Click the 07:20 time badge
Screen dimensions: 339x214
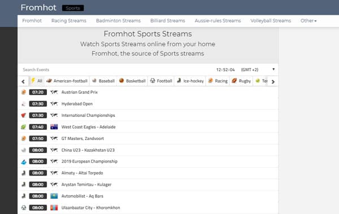38,92
